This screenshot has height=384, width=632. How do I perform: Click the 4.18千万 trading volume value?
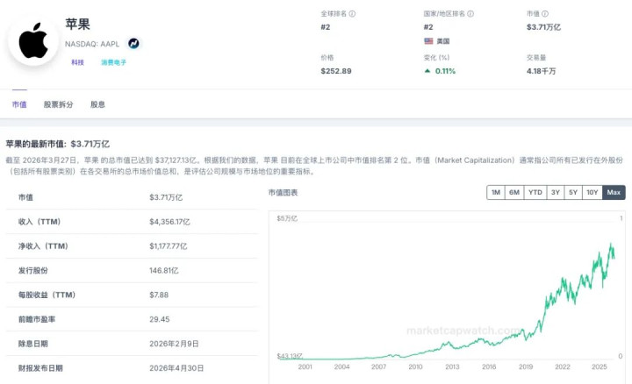click(x=541, y=71)
